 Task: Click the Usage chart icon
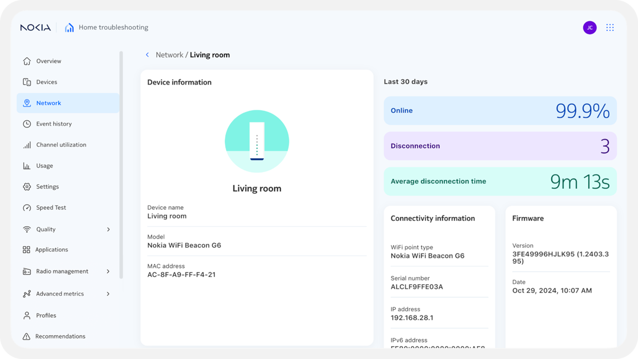[27, 166]
